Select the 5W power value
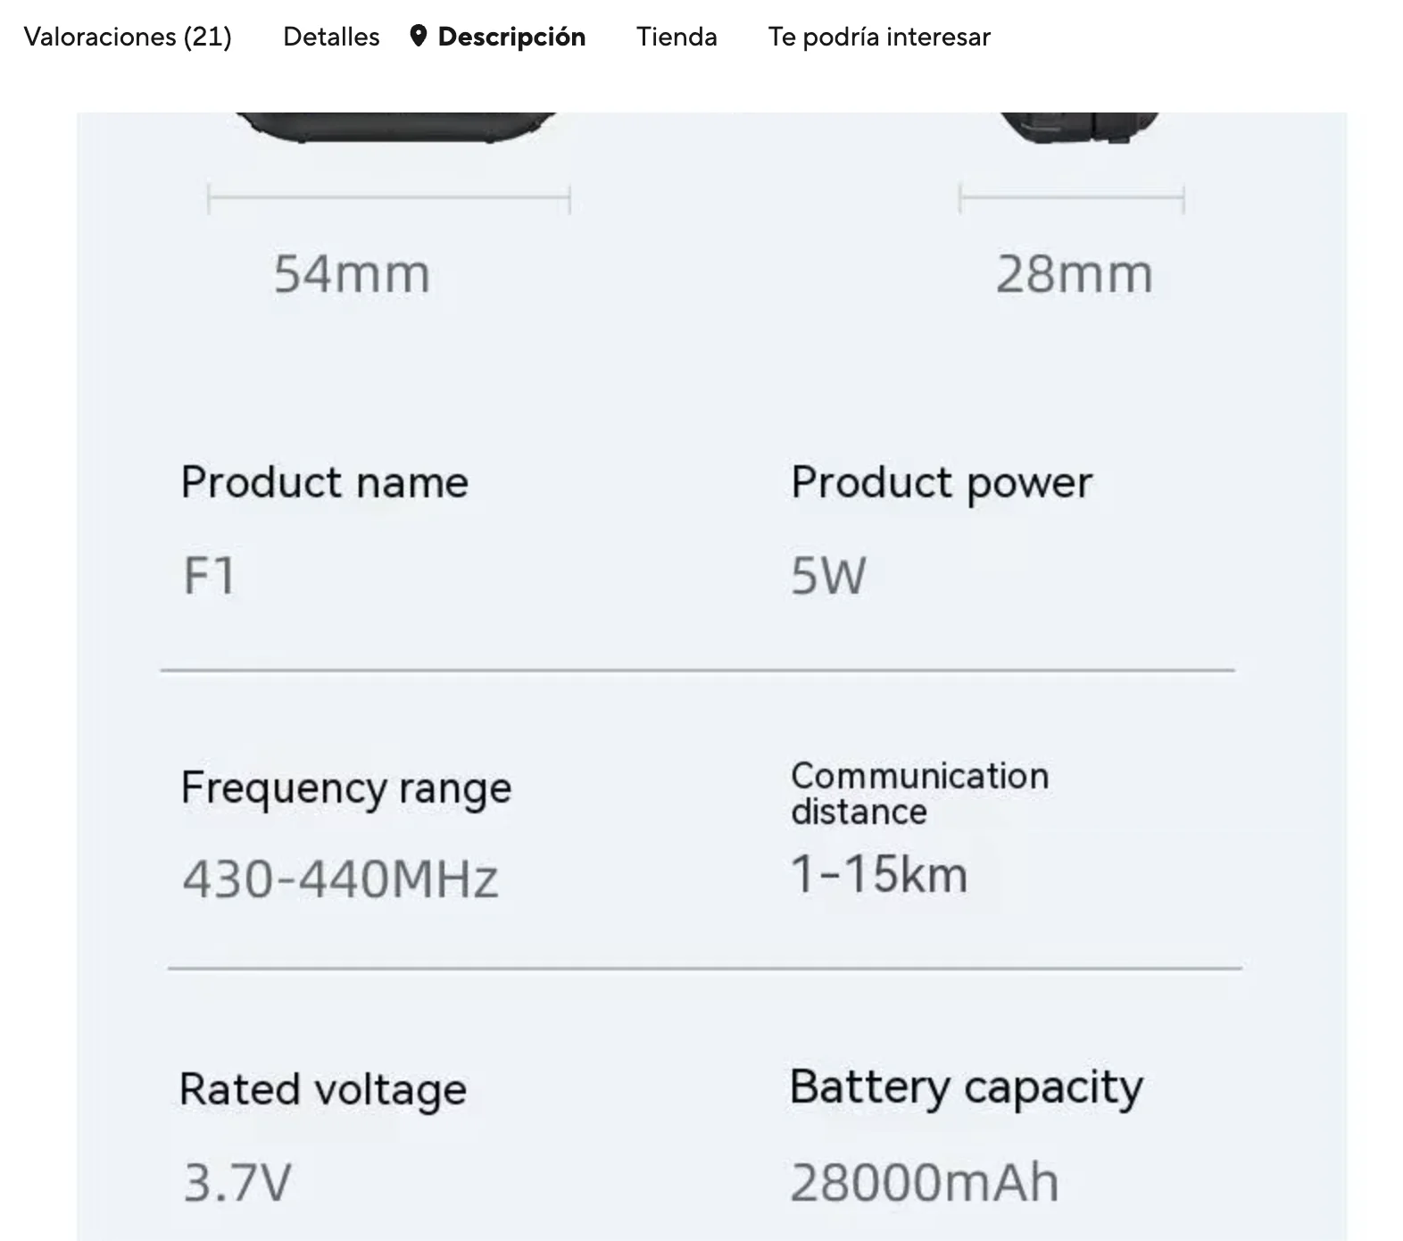The height and width of the screenshot is (1241, 1403). pyautogui.click(x=828, y=576)
